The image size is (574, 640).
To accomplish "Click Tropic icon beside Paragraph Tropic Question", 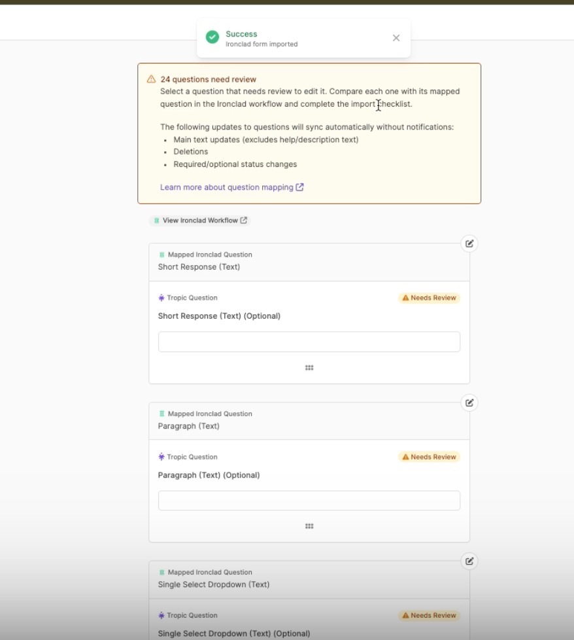I will [161, 457].
